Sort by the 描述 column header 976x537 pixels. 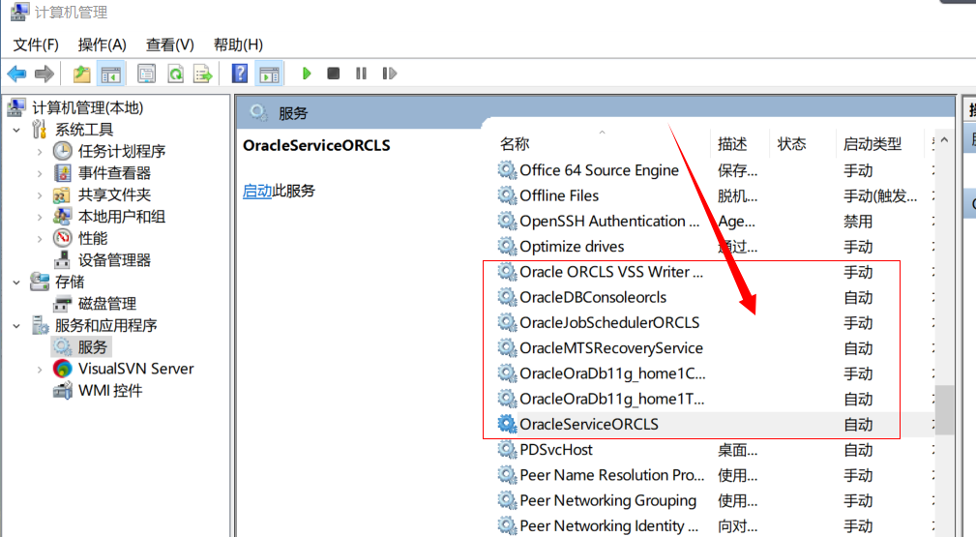coord(732,144)
